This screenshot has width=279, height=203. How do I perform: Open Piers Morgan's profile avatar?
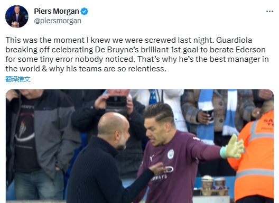pos(17,16)
